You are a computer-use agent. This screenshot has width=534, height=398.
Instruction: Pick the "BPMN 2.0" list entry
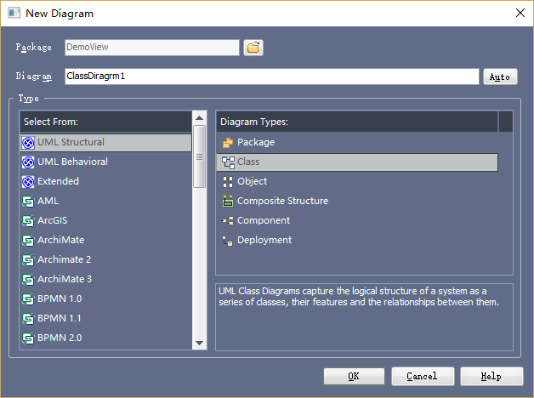tap(106, 338)
